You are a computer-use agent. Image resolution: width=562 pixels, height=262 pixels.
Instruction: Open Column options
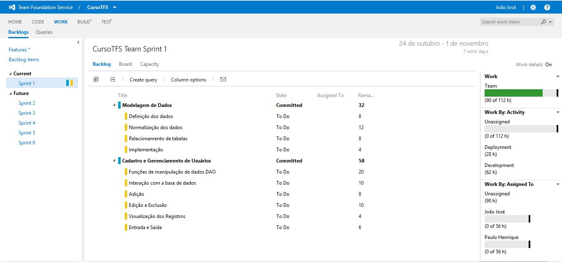click(189, 80)
